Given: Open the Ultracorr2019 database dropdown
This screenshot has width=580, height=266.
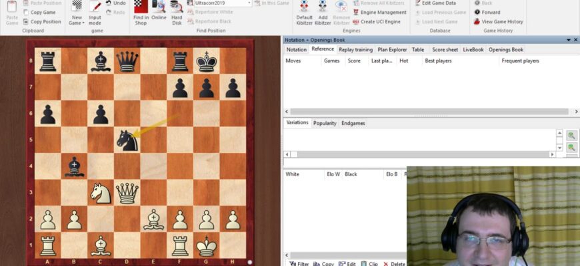Looking at the screenshot, I should click(249, 3).
